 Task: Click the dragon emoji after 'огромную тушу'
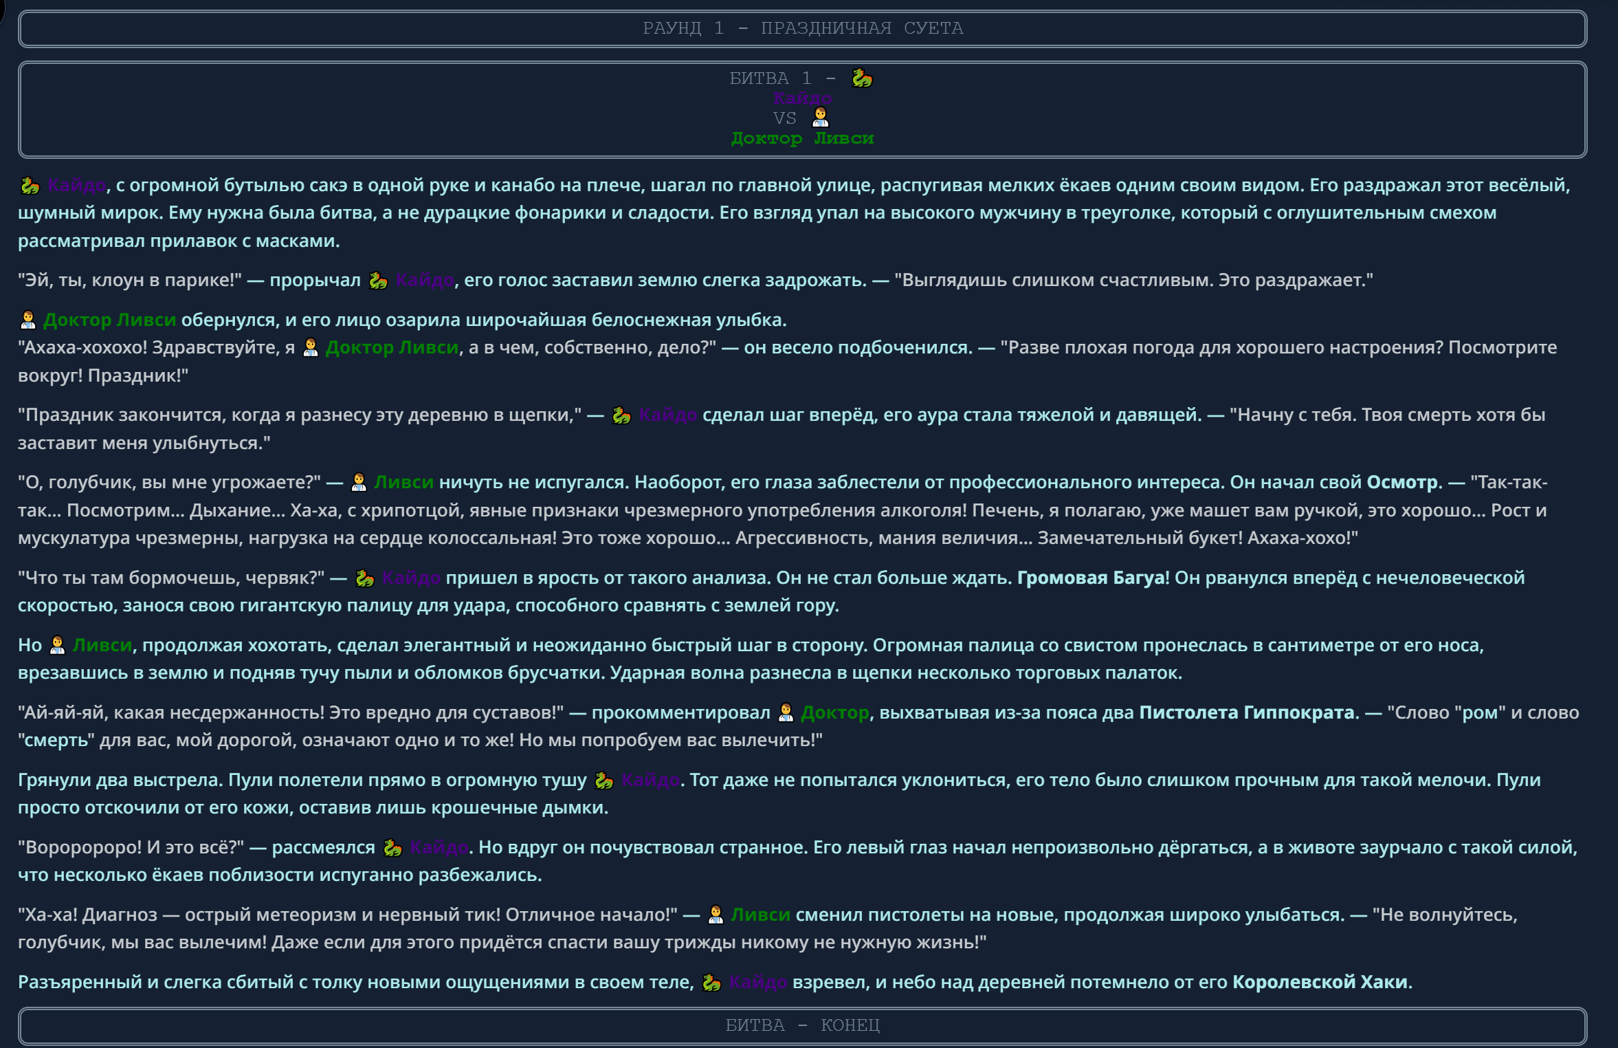pos(603,780)
